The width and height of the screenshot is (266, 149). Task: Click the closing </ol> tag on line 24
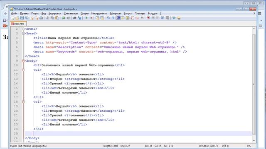point(38,129)
